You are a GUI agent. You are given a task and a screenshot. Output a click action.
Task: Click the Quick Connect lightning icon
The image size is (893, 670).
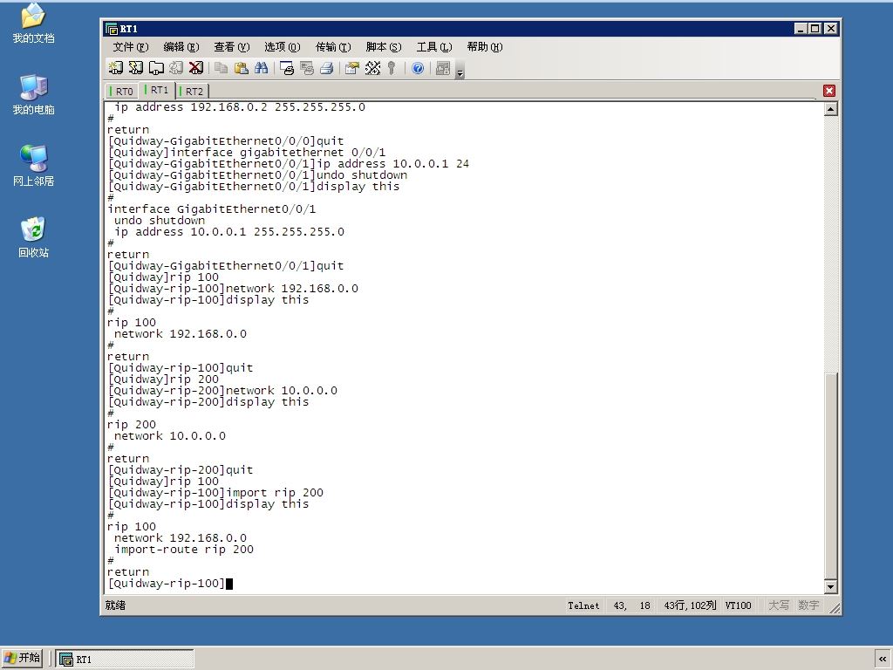[136, 68]
